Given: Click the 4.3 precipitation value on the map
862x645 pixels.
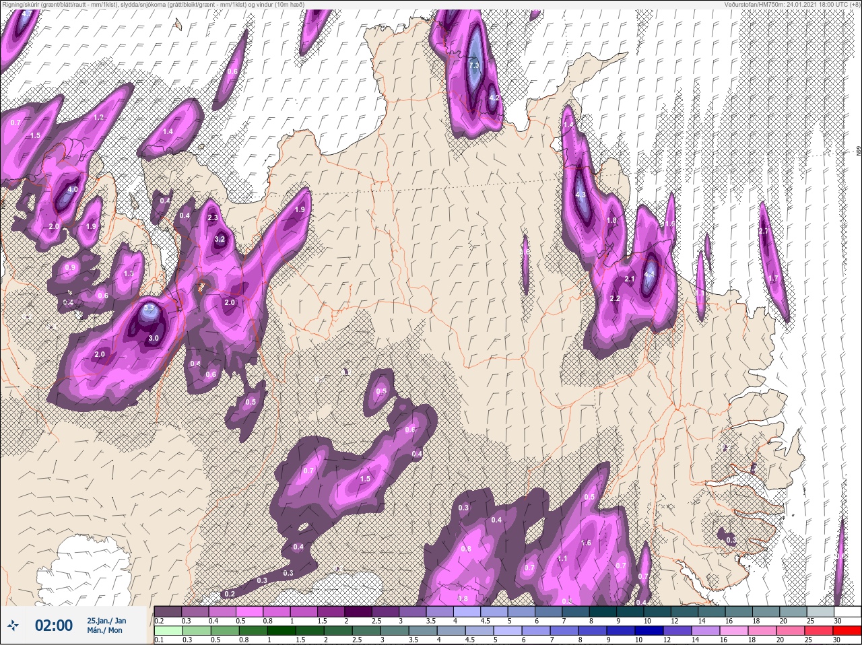Looking at the screenshot, I should (581, 195).
